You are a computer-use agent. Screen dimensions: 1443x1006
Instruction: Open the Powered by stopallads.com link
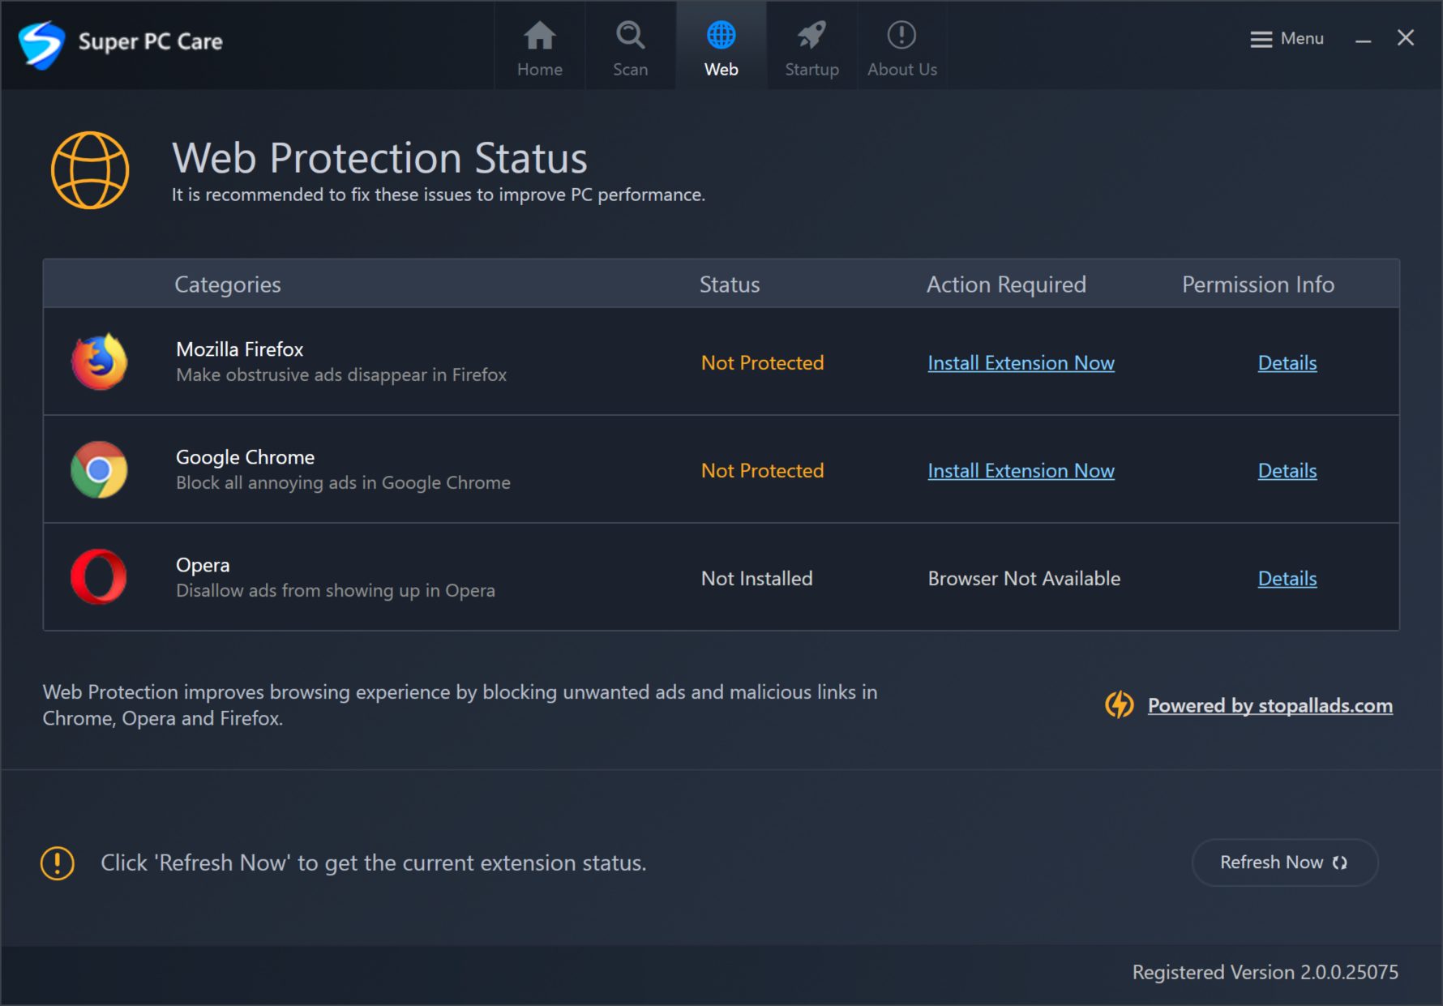[1270, 705]
